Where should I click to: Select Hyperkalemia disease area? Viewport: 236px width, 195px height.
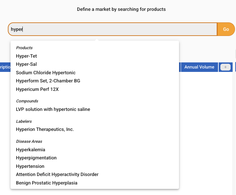coord(31,150)
